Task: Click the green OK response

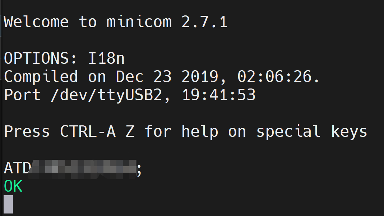Action: pyautogui.click(x=13, y=186)
